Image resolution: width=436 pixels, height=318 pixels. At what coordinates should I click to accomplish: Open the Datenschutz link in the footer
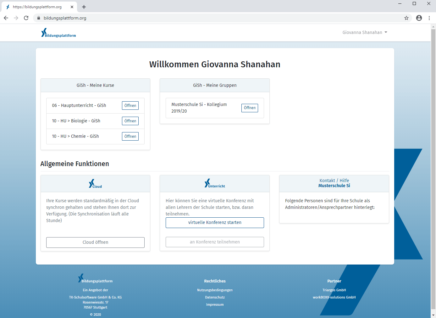[x=215, y=297]
